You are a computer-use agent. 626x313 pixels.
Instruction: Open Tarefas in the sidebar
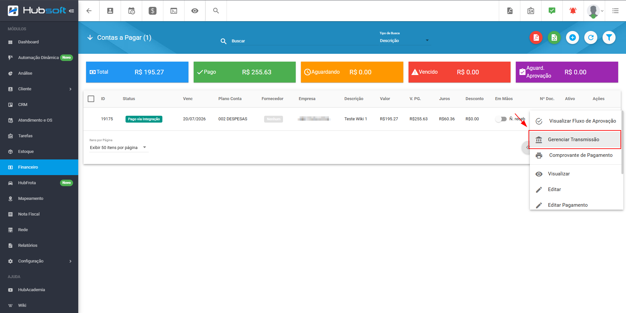(x=39, y=136)
